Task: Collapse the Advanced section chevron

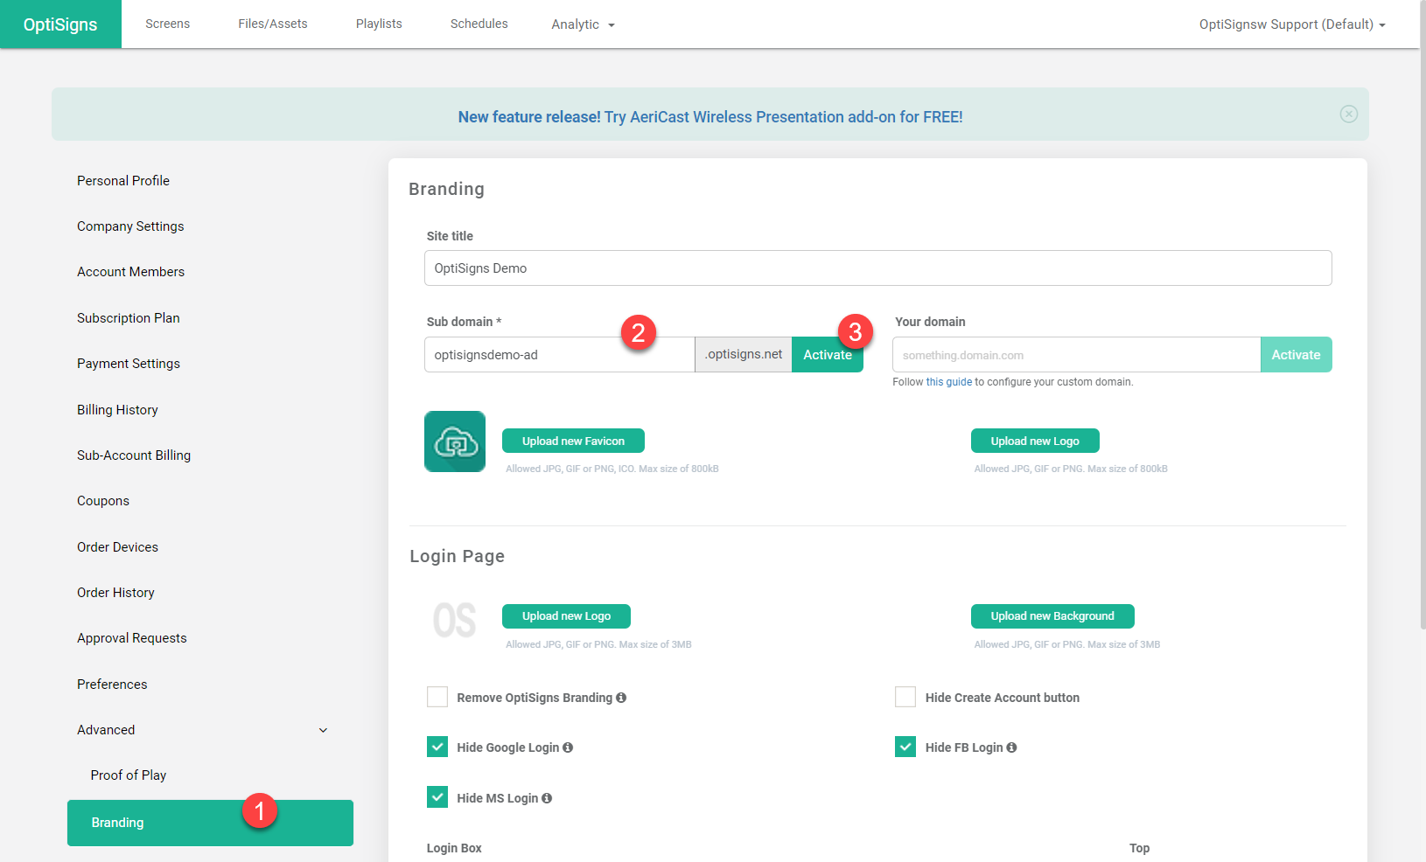Action: [x=323, y=730]
